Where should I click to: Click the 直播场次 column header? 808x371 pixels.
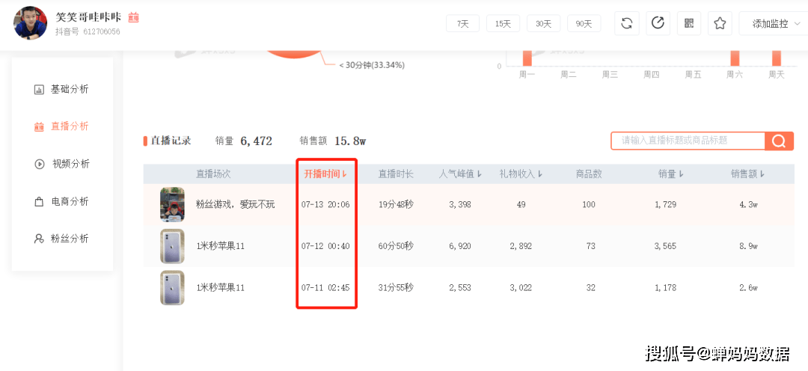point(213,174)
